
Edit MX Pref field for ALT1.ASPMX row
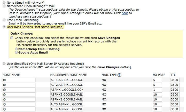click(157, 80)
